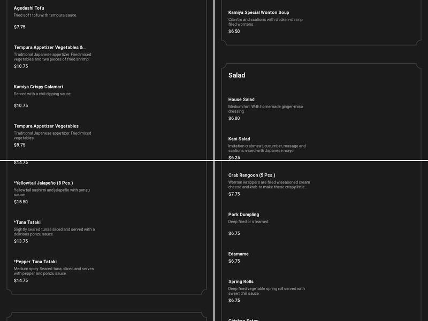Pick the Pork Dumpling item
The image size is (428, 321).
[x=243, y=215]
